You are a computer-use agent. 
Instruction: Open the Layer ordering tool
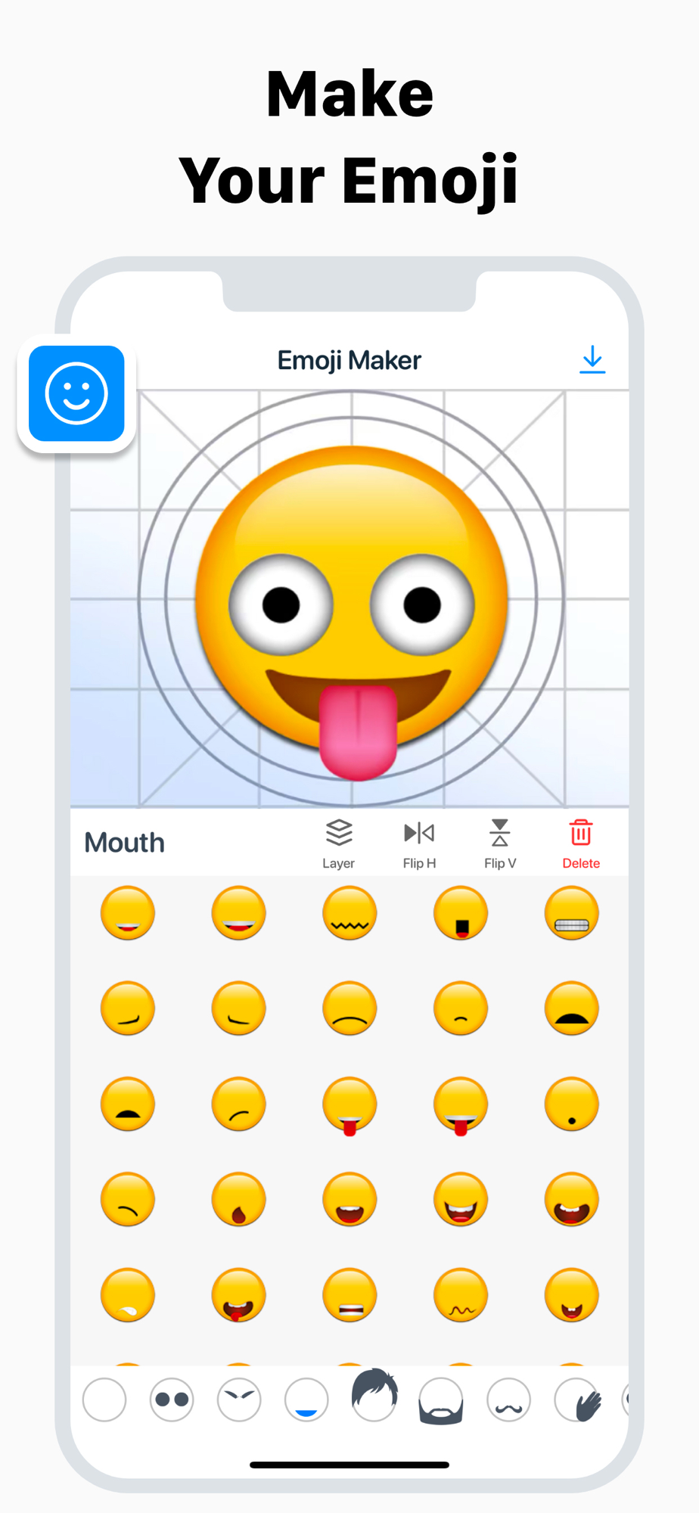click(339, 844)
